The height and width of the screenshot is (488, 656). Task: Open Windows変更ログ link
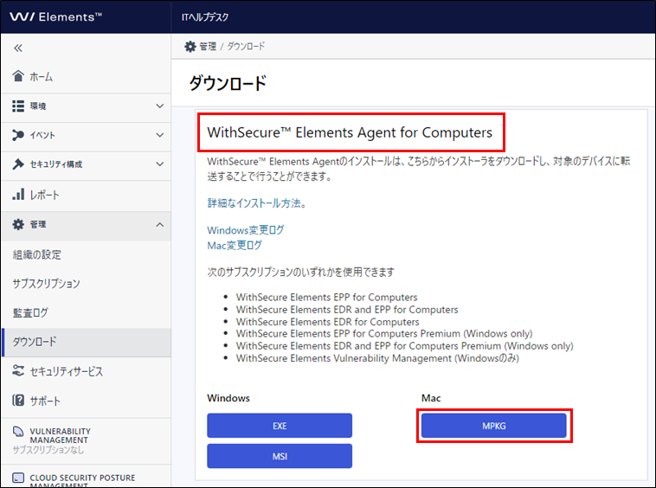pos(246,230)
